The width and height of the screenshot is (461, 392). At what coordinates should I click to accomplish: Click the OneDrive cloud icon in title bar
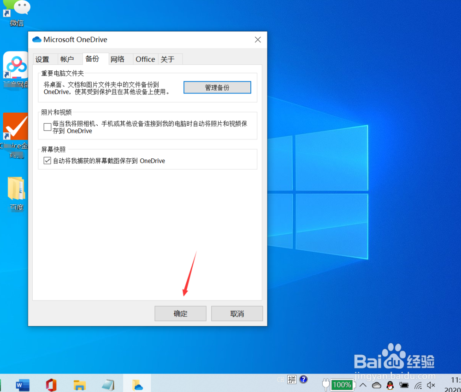(37, 39)
